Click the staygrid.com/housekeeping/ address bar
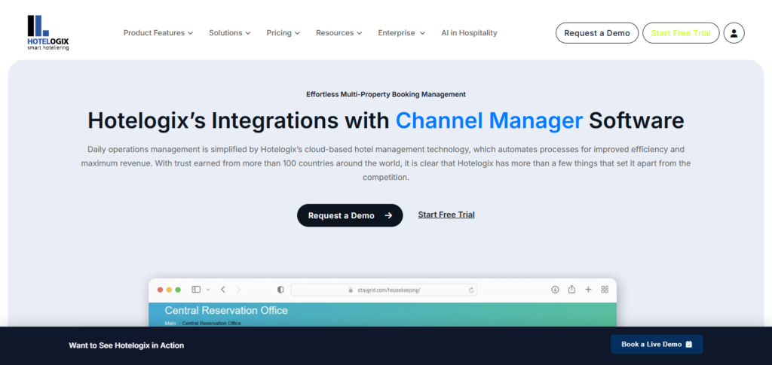Viewport: 772px width, 365px height. click(384, 290)
